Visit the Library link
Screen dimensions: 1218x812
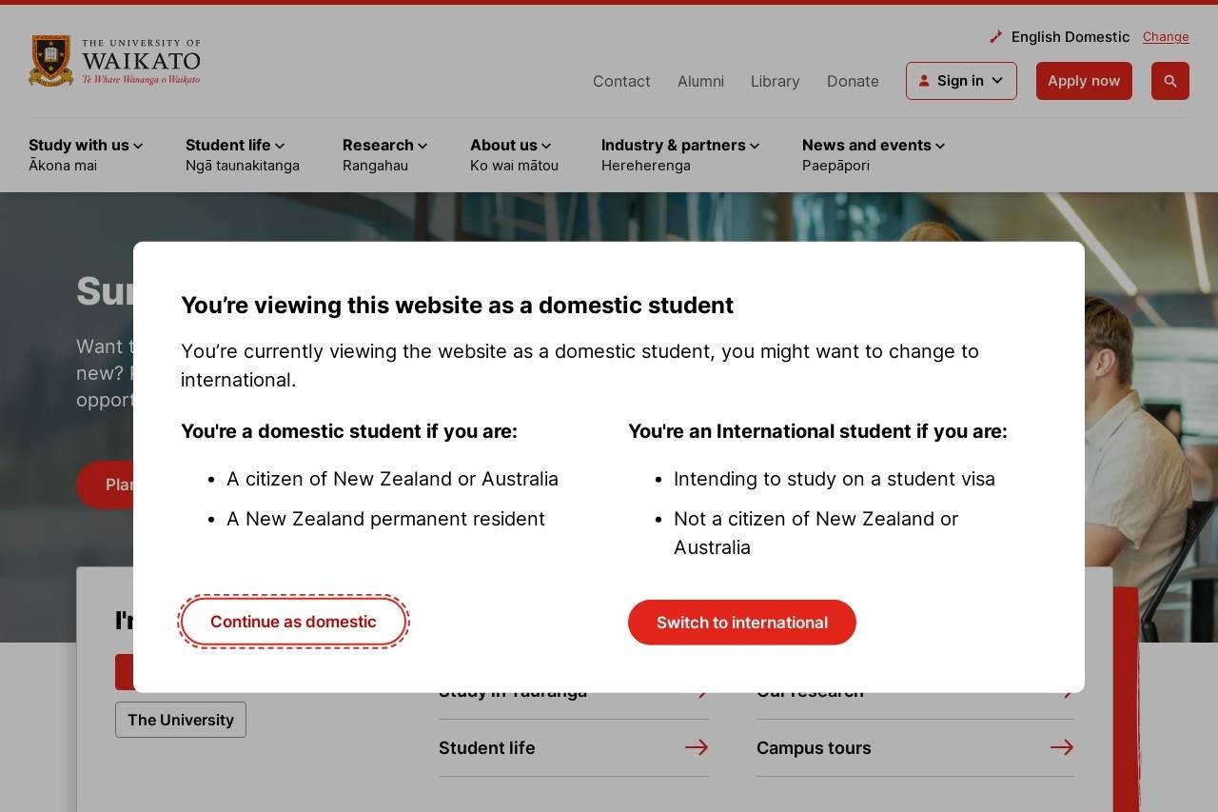775,82
